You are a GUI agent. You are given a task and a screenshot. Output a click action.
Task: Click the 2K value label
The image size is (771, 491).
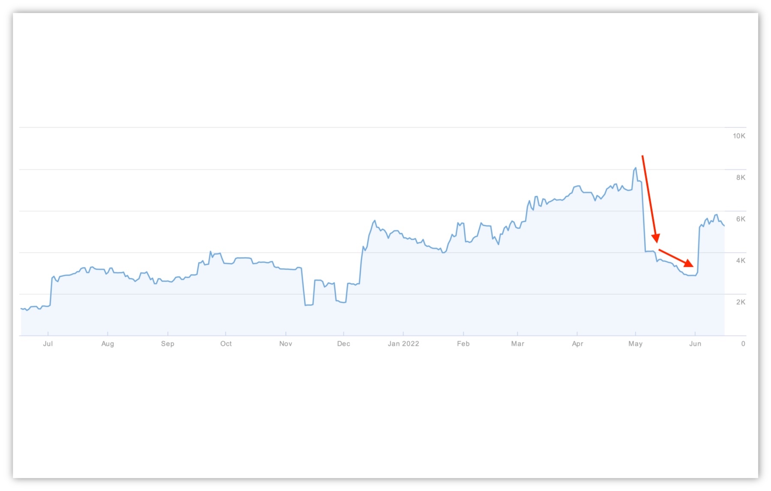(741, 302)
